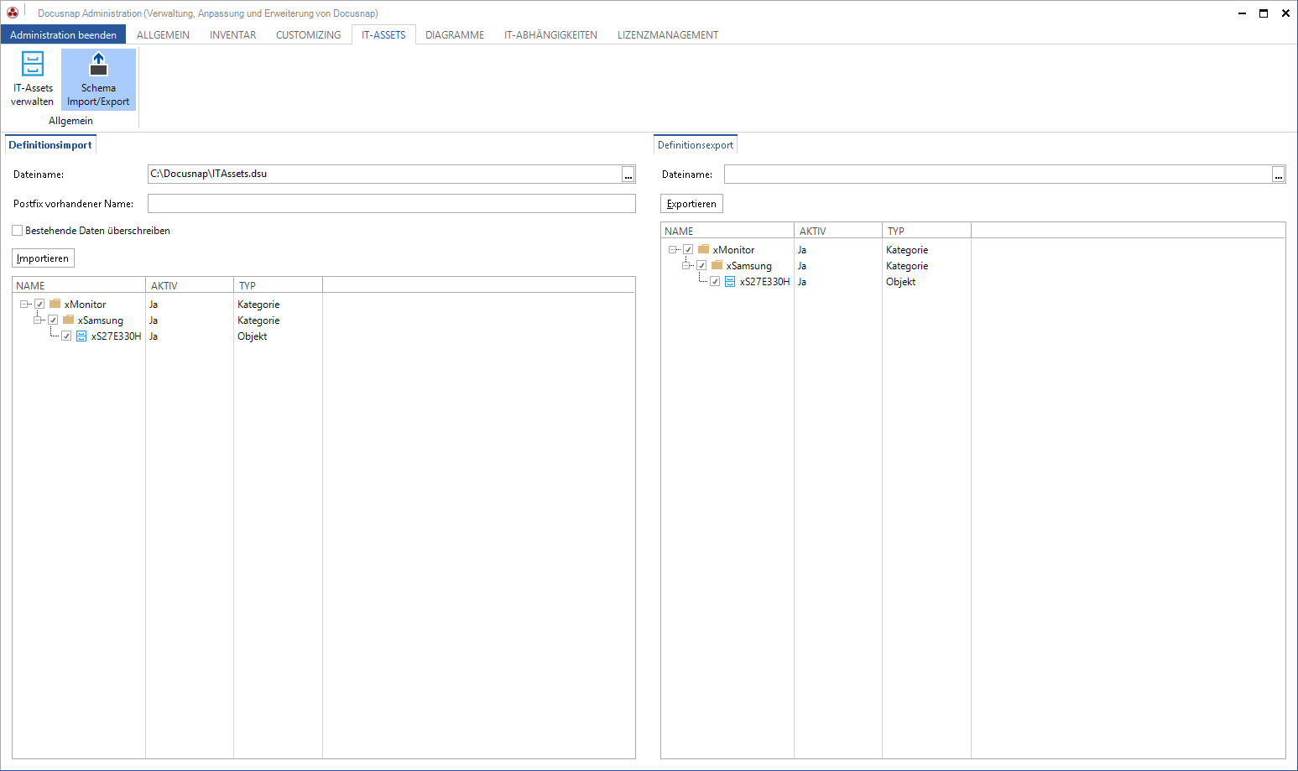Uncheck xS27E330H in the import tree

[66, 336]
